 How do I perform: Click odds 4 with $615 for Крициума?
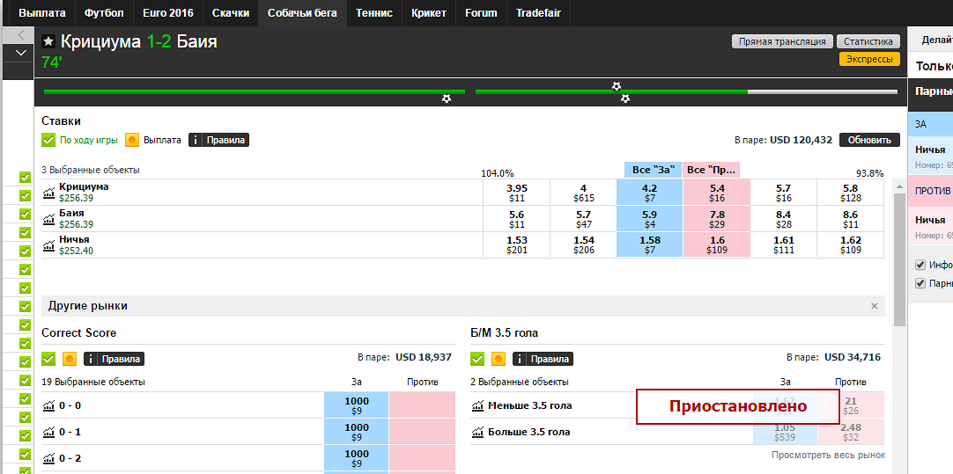click(583, 193)
